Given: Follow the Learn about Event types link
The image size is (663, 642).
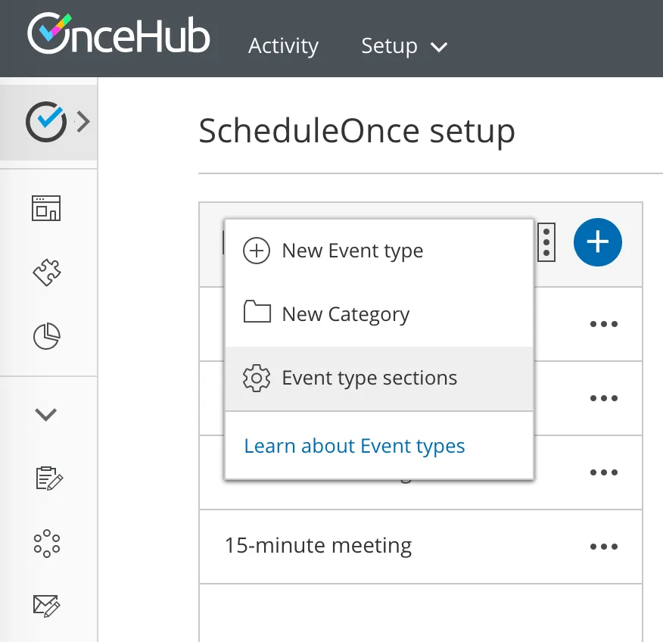Looking at the screenshot, I should (x=354, y=446).
